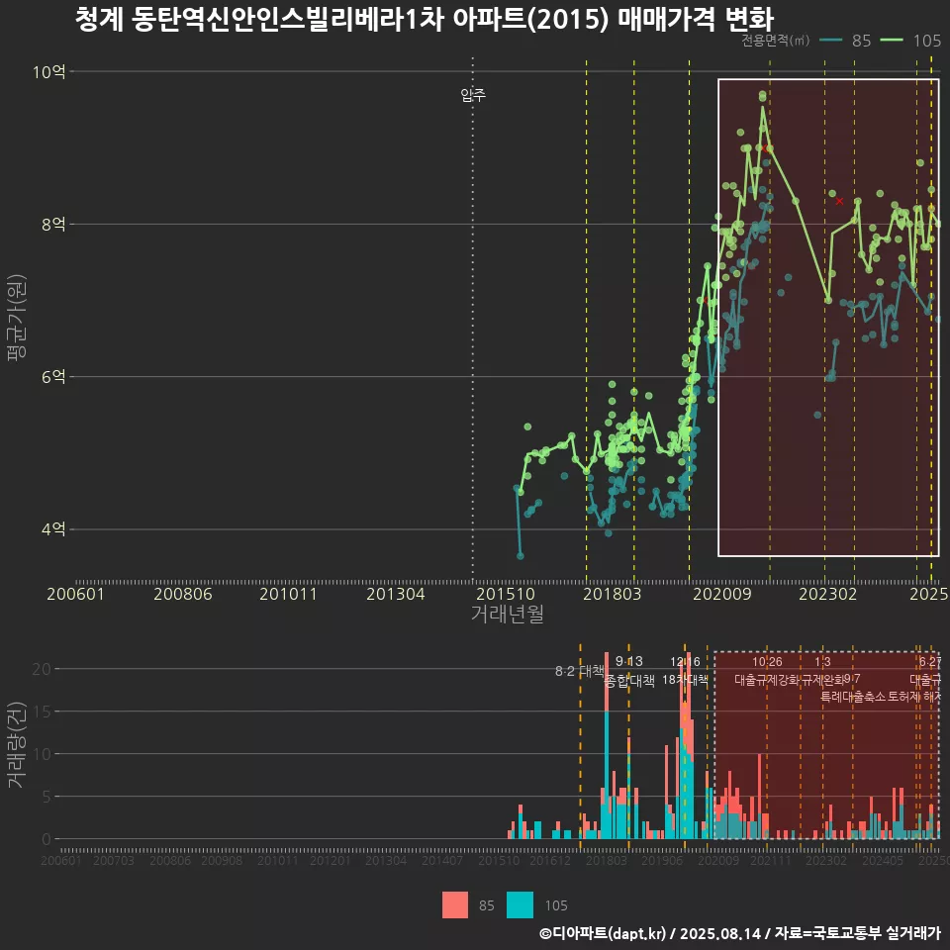
Task: Select the 6억 y-axis label
Action: pos(53,377)
